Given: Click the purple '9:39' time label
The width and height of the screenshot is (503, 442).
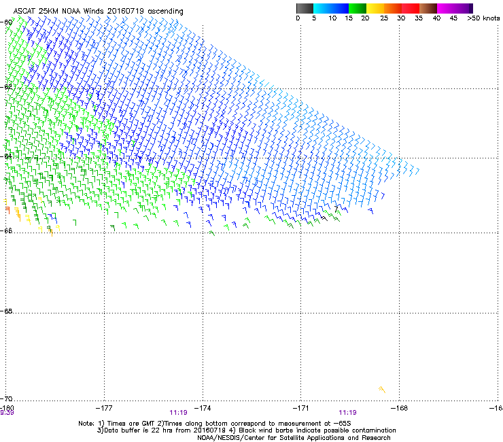Looking at the screenshot, I should 7,413.
